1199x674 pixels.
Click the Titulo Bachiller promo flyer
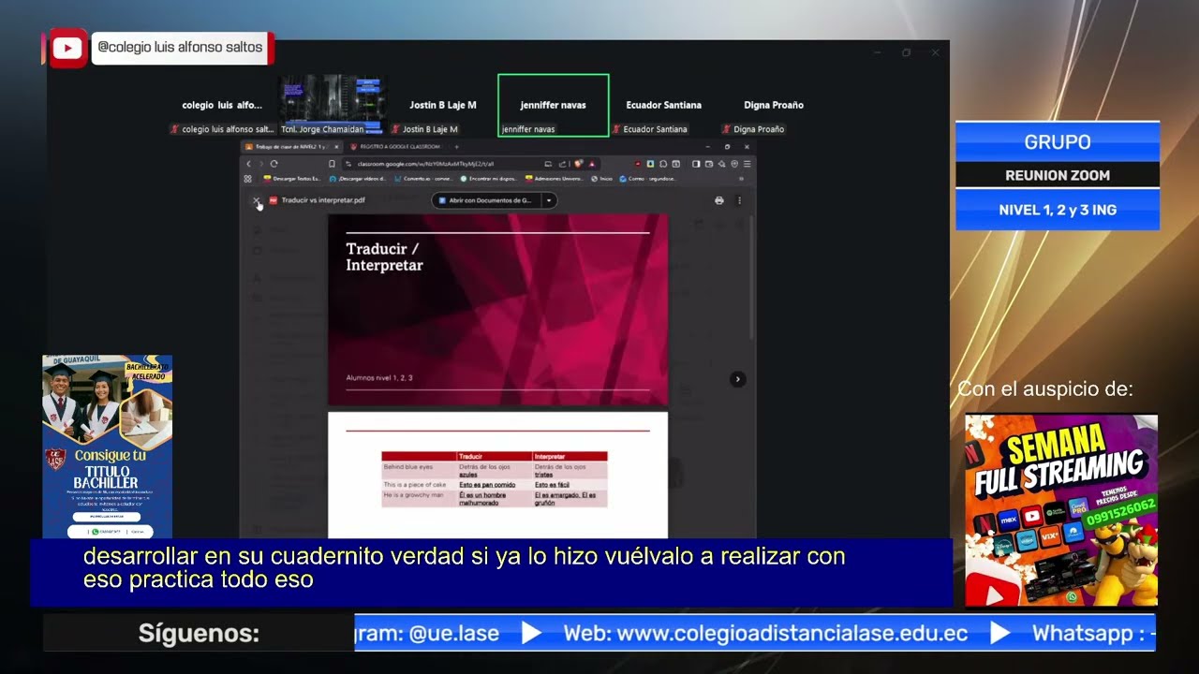(x=107, y=447)
